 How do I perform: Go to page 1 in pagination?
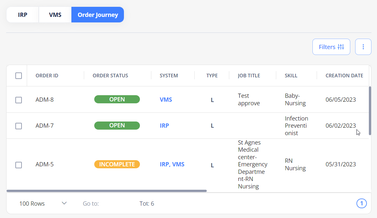pos(361,204)
